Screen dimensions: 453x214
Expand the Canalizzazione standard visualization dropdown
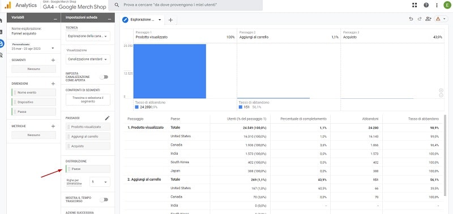[88, 59]
